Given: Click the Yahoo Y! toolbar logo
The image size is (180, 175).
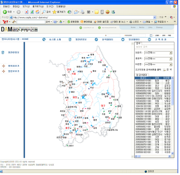Looking at the screenshot, I should click(5, 22).
